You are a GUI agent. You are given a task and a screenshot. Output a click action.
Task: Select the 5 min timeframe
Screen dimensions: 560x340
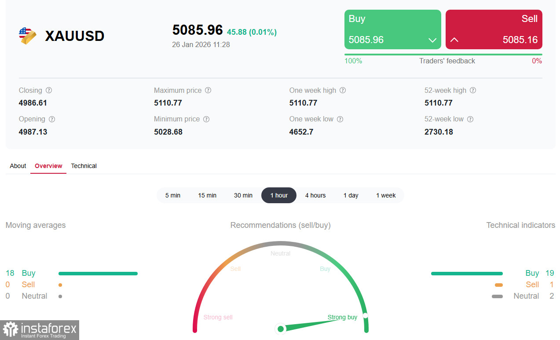pos(173,195)
